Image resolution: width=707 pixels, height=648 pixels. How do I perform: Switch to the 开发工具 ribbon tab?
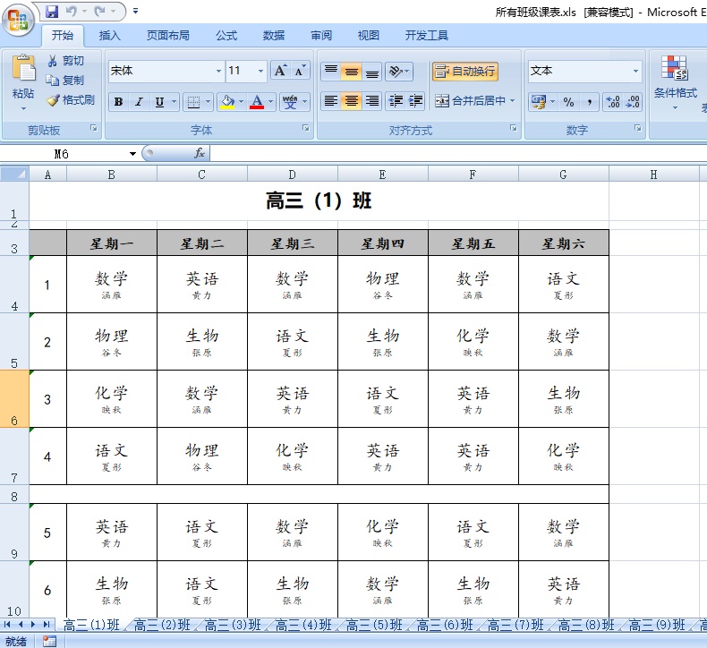(x=426, y=35)
